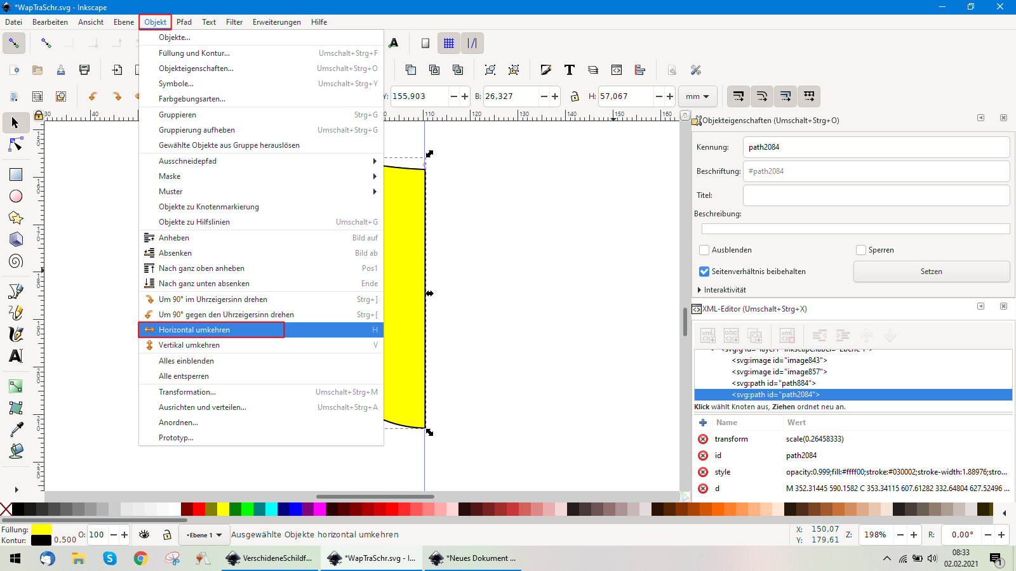The height and width of the screenshot is (571, 1016).
Task: Open the Ausschneidepfad submenu
Action: pyautogui.click(x=187, y=161)
